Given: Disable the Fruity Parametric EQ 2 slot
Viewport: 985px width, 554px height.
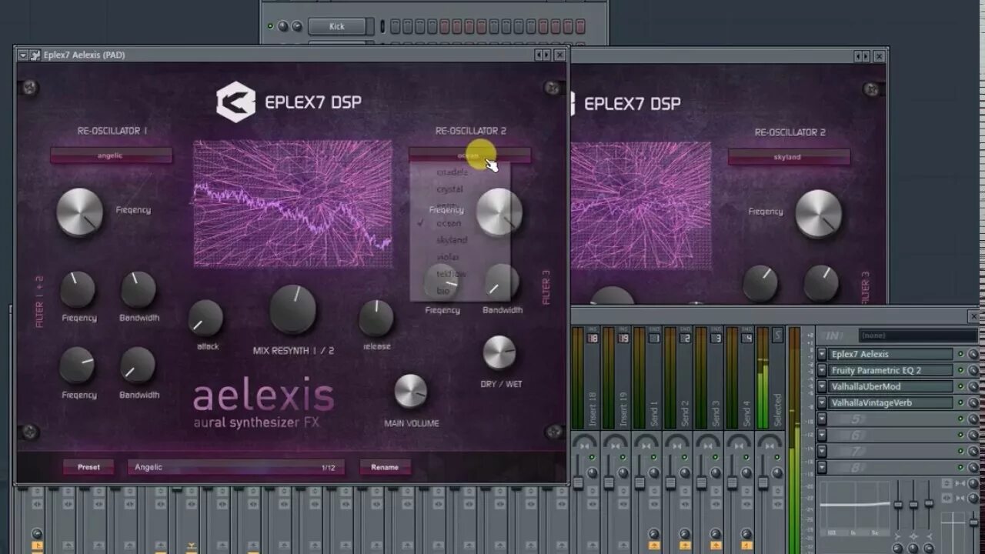Looking at the screenshot, I should tap(960, 371).
